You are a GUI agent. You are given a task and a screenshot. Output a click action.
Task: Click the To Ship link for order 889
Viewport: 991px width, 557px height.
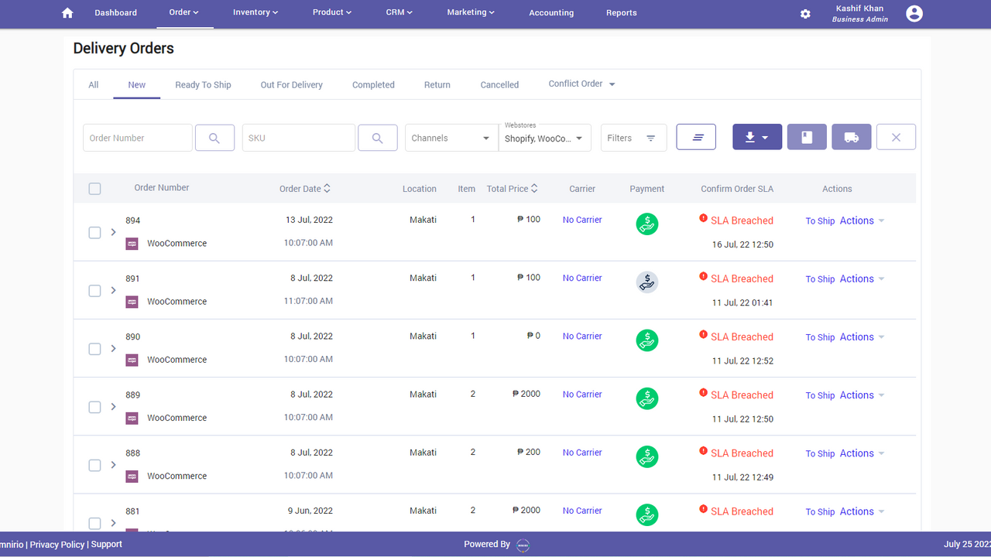click(x=820, y=395)
